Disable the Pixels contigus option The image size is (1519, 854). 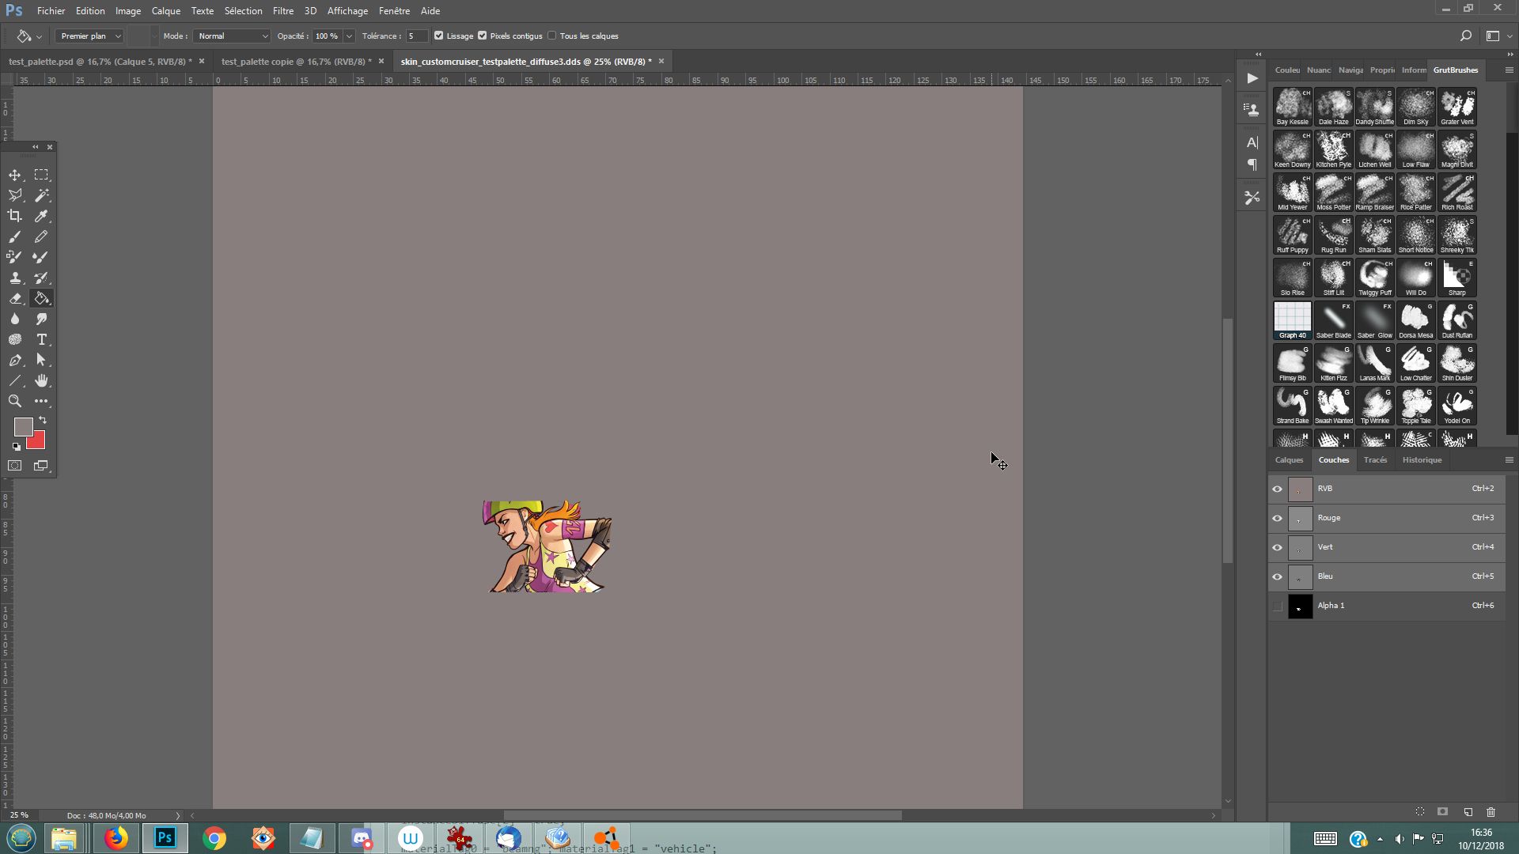tap(483, 36)
